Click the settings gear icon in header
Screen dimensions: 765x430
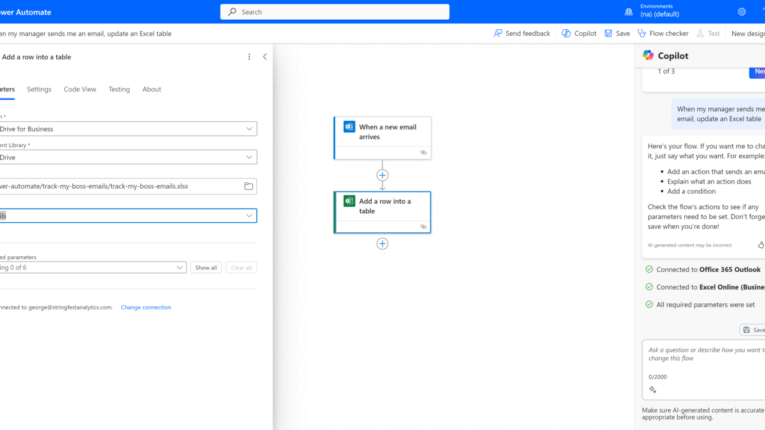point(742,12)
